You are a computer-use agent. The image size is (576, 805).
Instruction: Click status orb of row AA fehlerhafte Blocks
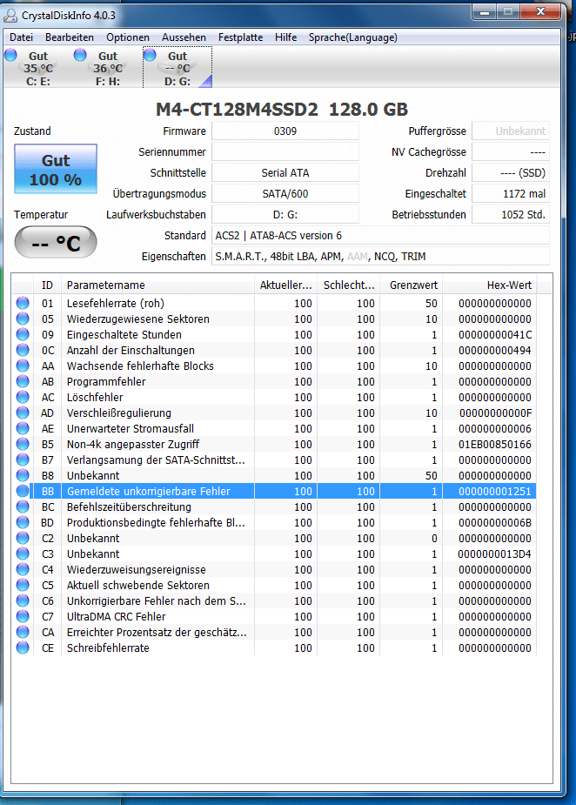[x=23, y=366]
